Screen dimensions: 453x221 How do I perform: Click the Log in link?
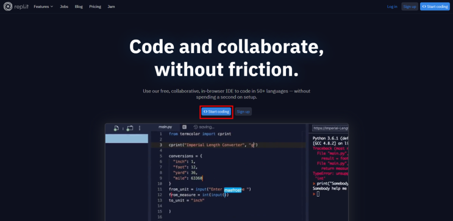[x=392, y=7]
